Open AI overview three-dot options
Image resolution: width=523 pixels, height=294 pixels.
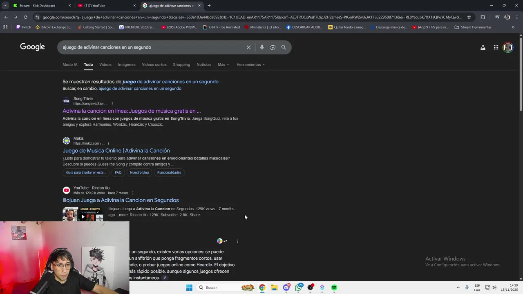tap(238, 241)
